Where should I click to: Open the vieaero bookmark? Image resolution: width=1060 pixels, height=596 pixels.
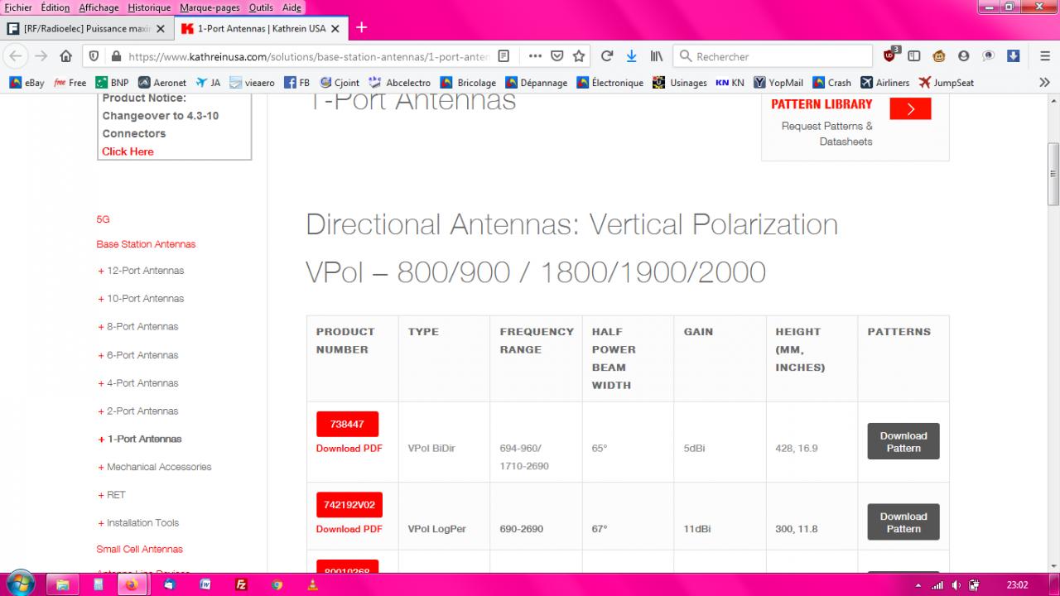pyautogui.click(x=253, y=83)
